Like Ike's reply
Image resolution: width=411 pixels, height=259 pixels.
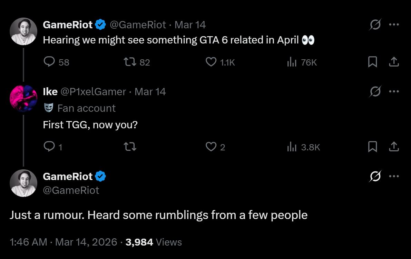coord(212,147)
